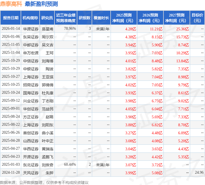Select researcher 朱晔

click(x=50, y=173)
